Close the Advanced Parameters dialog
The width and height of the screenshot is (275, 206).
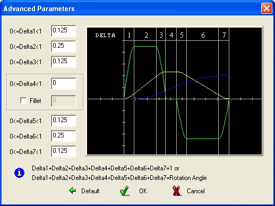267,8
